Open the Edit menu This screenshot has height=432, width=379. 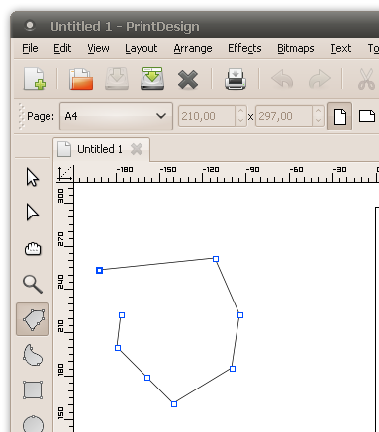point(62,48)
